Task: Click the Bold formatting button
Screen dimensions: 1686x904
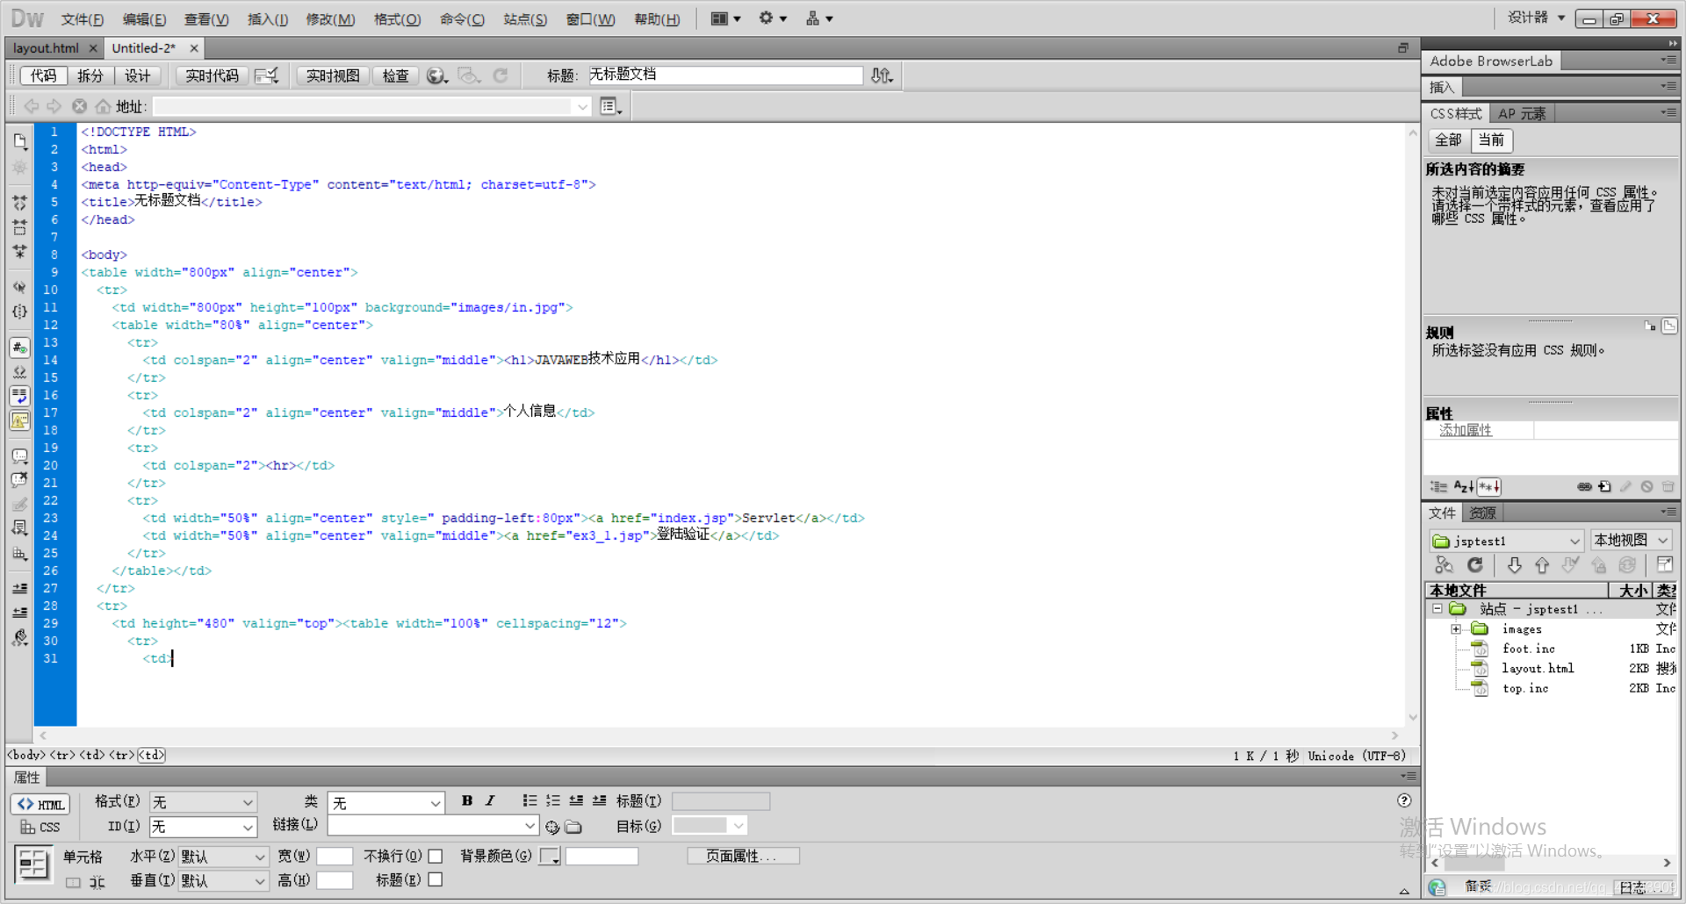Action: point(467,800)
